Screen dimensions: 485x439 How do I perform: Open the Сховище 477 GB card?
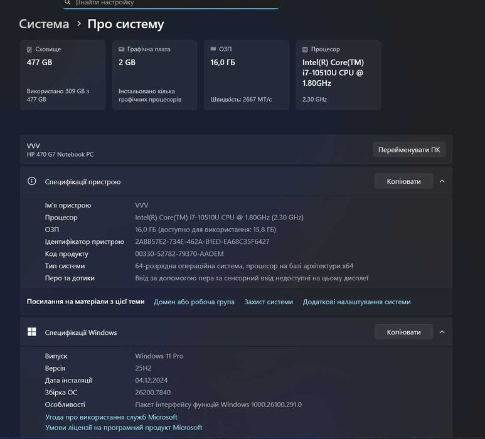pyautogui.click(x=63, y=75)
